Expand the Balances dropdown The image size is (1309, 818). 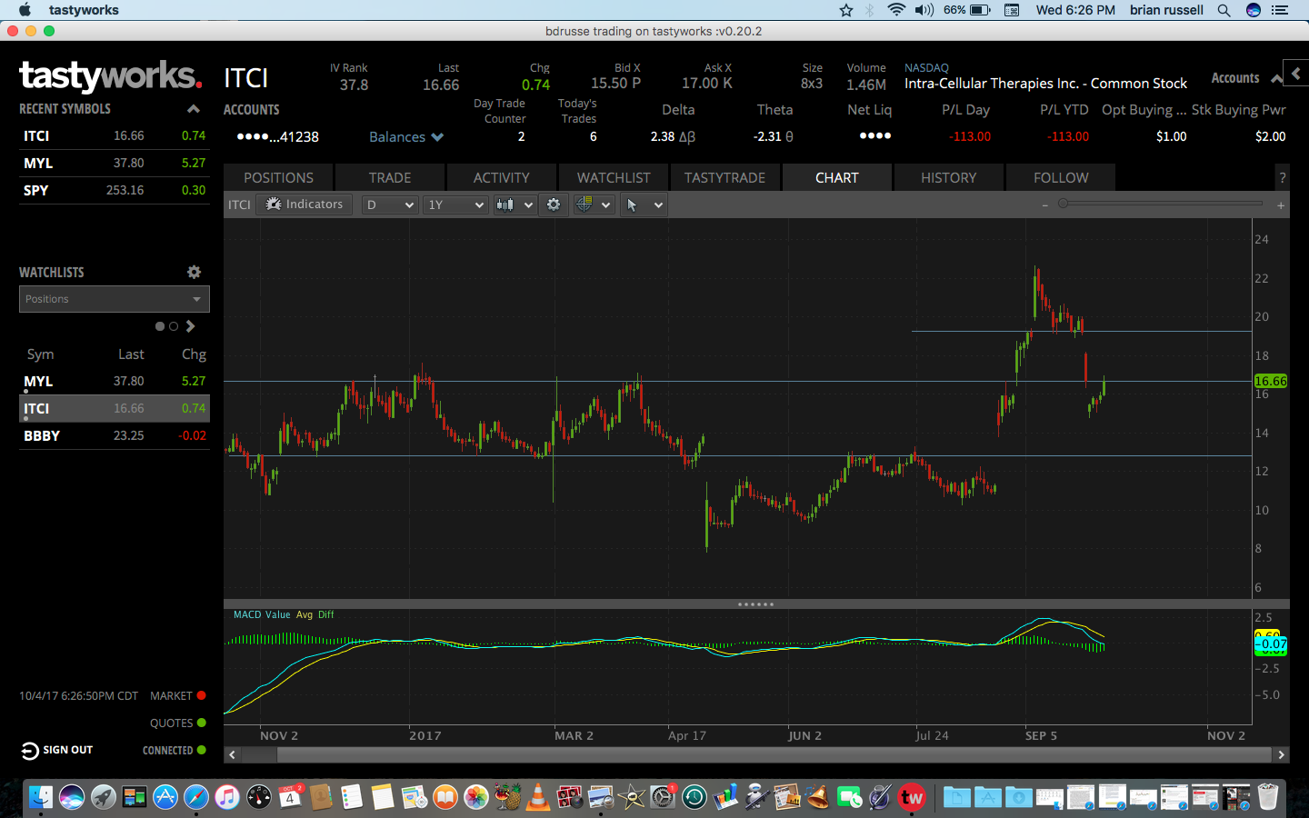pyautogui.click(x=406, y=137)
